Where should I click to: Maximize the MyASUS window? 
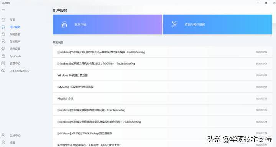(266, 3)
